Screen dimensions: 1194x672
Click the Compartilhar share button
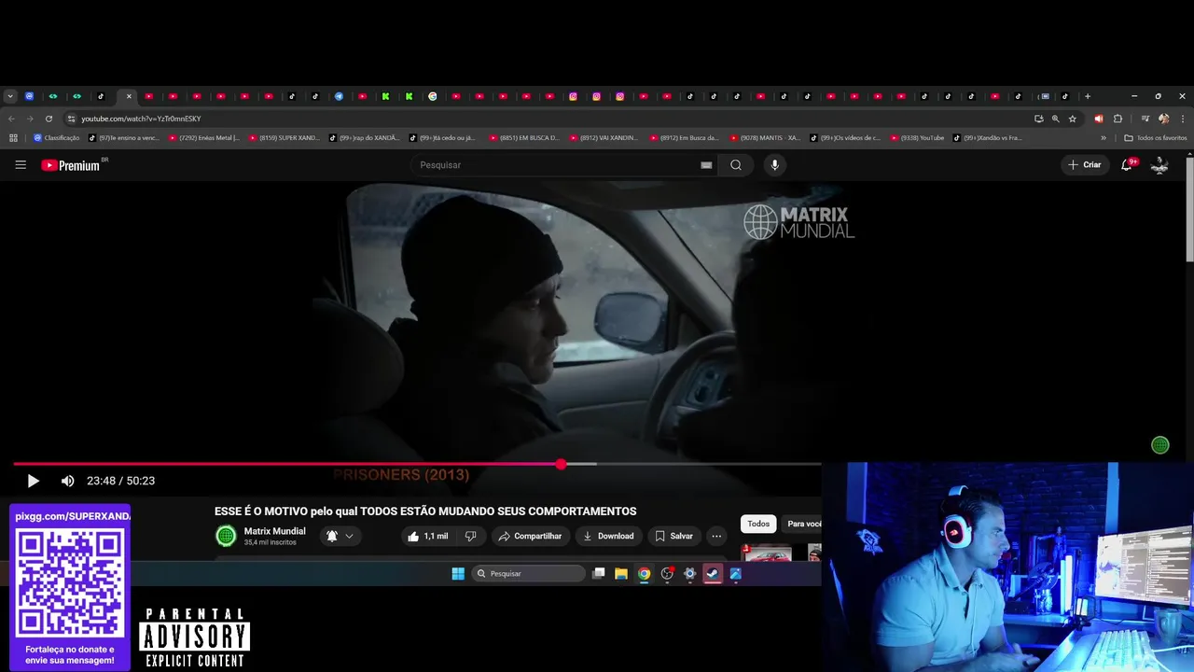pyautogui.click(x=530, y=536)
